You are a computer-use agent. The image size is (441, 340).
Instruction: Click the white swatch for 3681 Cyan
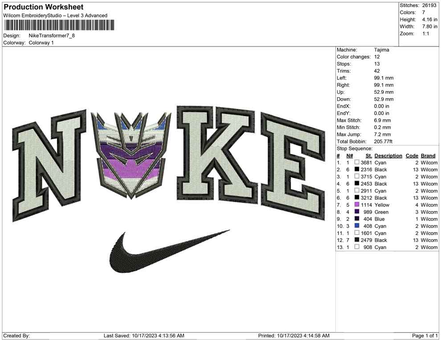(x=357, y=162)
